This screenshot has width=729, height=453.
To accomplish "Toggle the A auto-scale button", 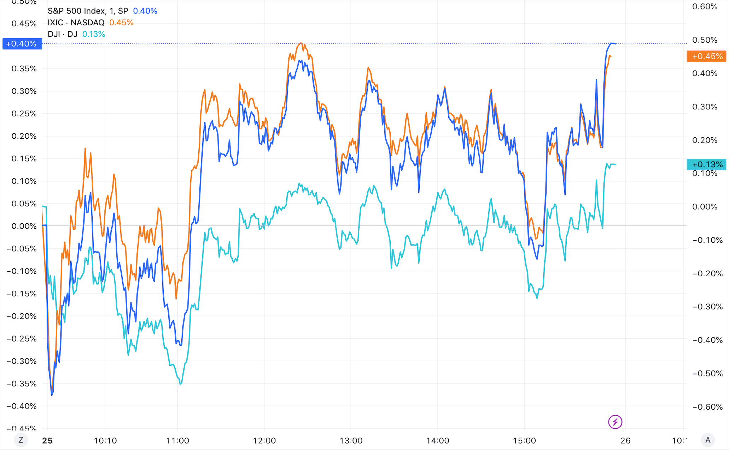I will click(x=708, y=440).
